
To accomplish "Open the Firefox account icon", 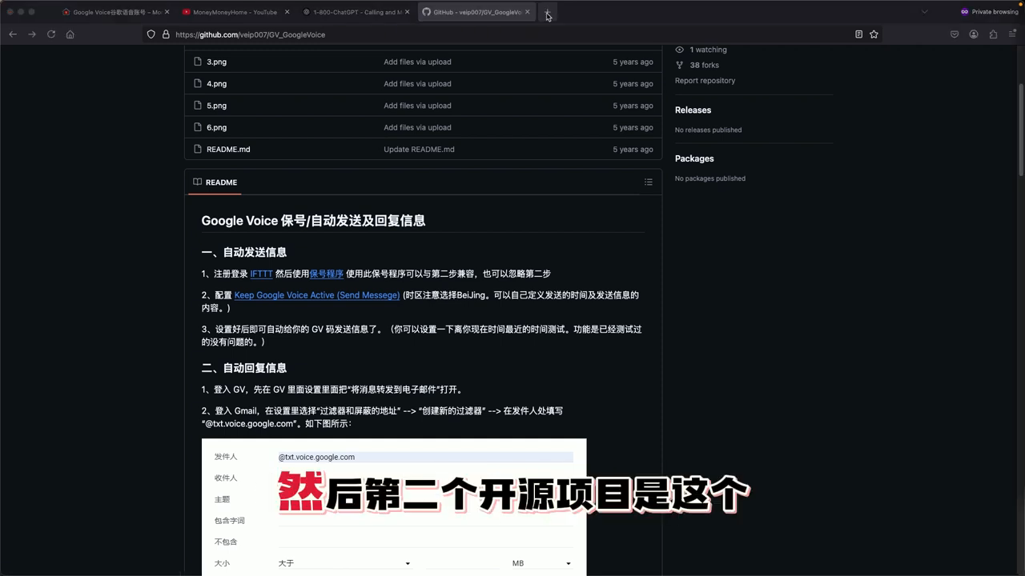I will pos(974,34).
